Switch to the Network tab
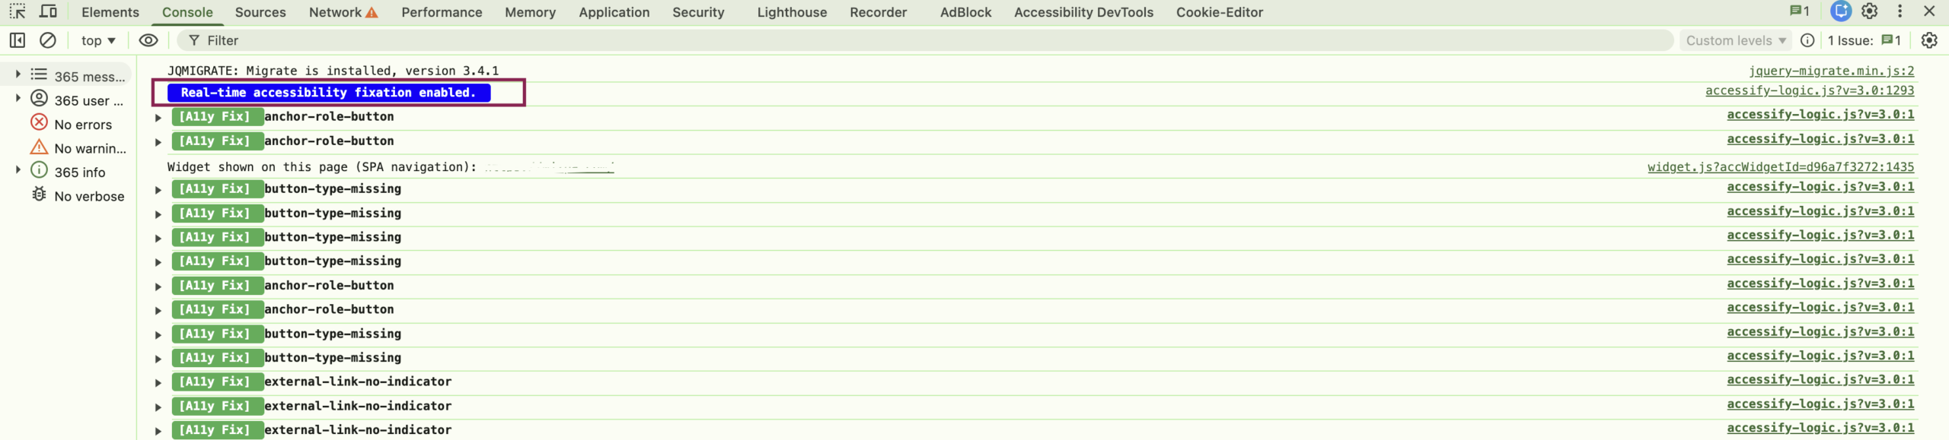Image resolution: width=1949 pixels, height=440 pixels. [333, 11]
